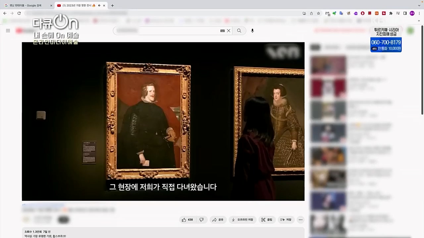Toggle the like button showing 438

(x=187, y=219)
